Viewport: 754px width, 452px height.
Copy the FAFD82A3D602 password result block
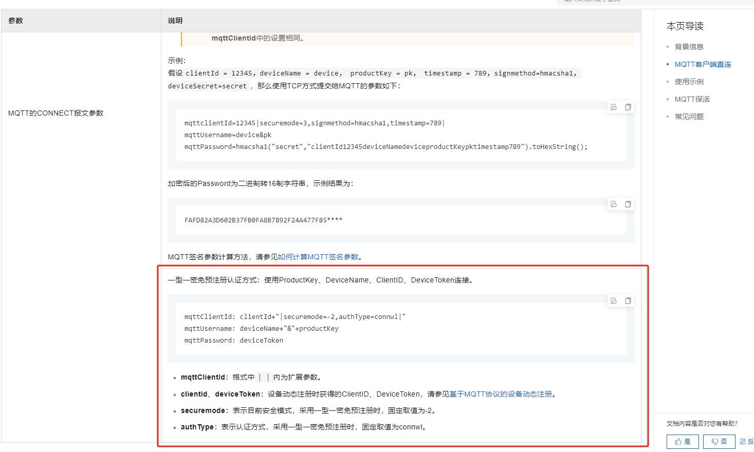628,204
